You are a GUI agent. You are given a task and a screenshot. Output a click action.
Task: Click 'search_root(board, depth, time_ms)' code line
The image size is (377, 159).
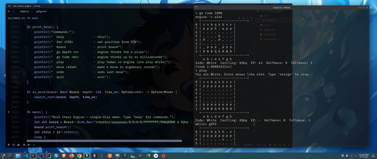pyautogui.click(x=65, y=97)
